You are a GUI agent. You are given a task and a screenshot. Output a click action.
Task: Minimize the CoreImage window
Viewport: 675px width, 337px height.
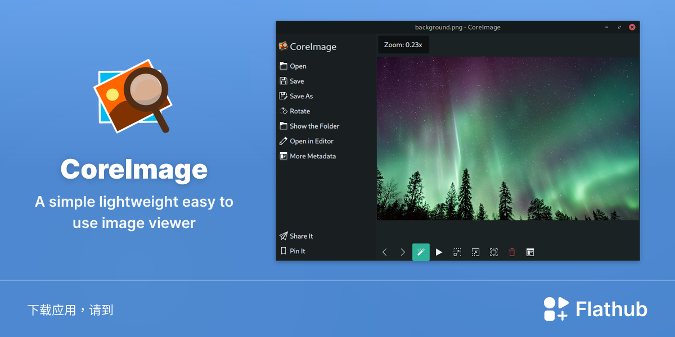click(x=607, y=27)
